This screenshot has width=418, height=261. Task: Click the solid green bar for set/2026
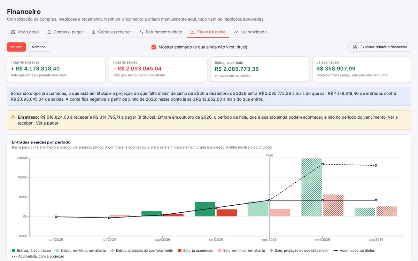coord(205,209)
